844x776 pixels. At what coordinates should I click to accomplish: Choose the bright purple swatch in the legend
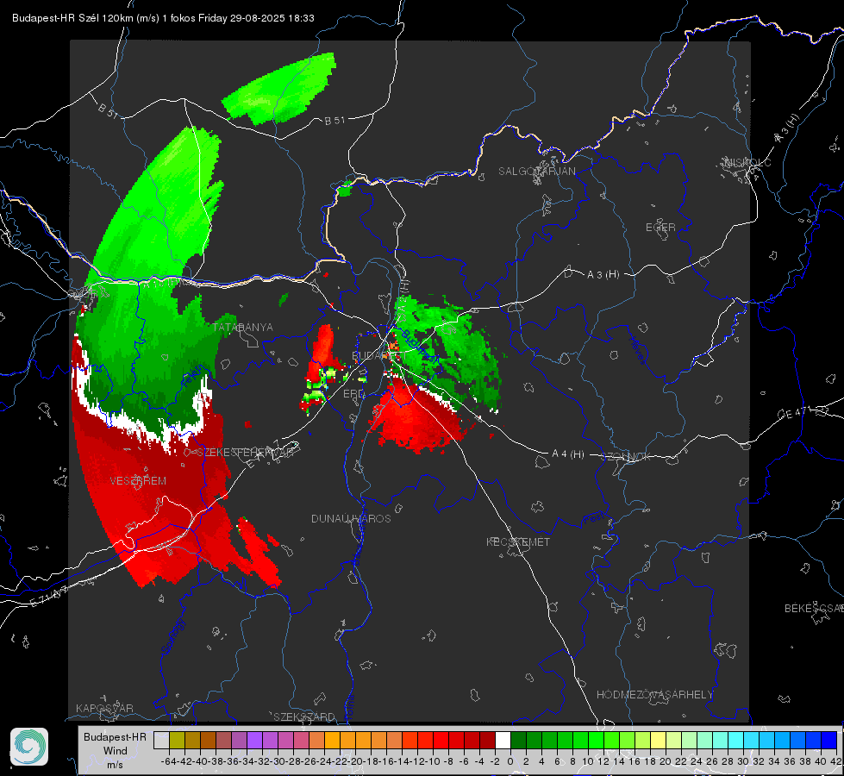(x=254, y=740)
